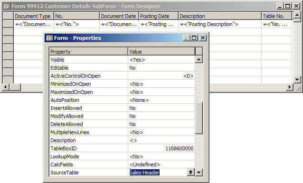This screenshot has width=303, height=183.
Task: Maximize the Form Properties window
Action: (x=194, y=38)
